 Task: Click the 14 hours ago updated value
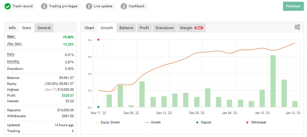click(x=64, y=125)
